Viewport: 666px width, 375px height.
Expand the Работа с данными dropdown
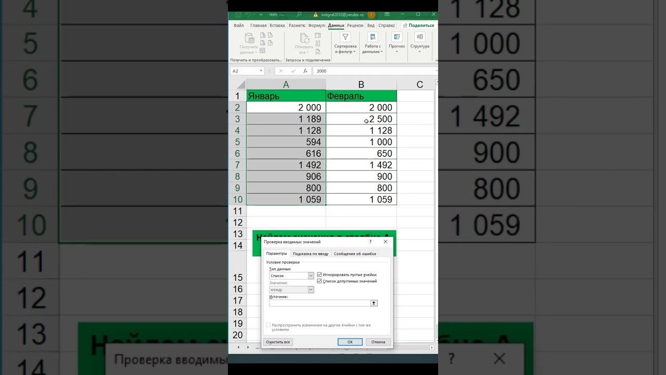[382, 52]
